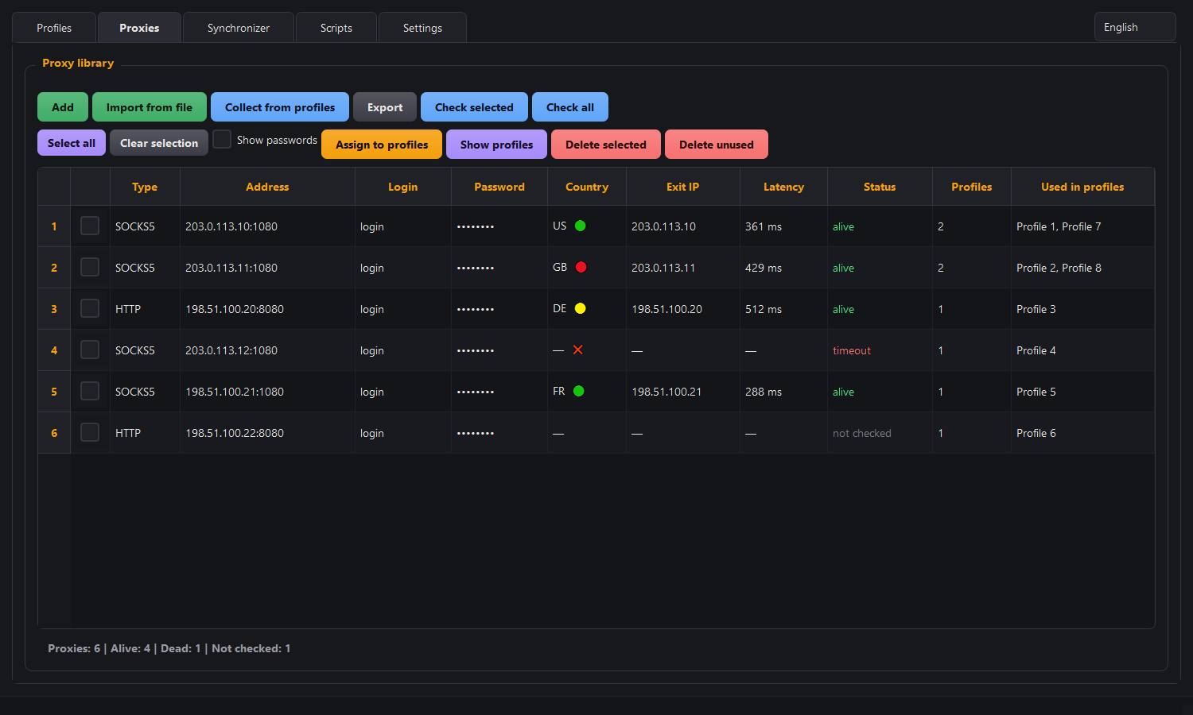Click Delete unused button
The width and height of the screenshot is (1193, 715).
click(717, 145)
